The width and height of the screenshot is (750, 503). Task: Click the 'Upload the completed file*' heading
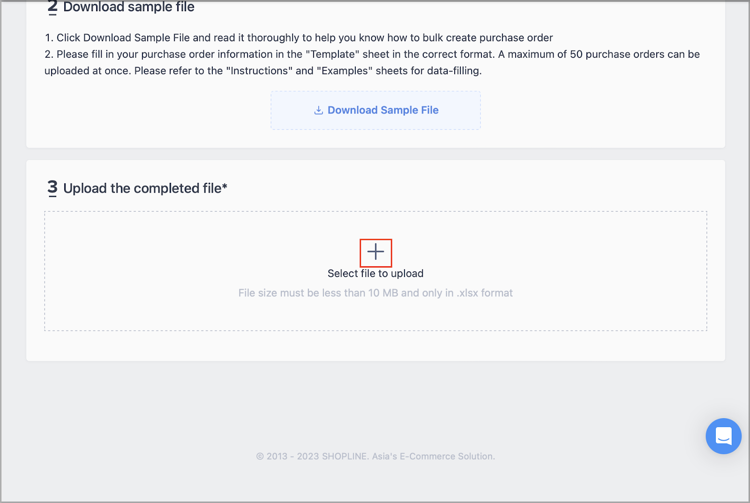click(145, 188)
